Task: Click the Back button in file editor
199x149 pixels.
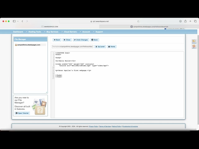Action: coord(57,40)
